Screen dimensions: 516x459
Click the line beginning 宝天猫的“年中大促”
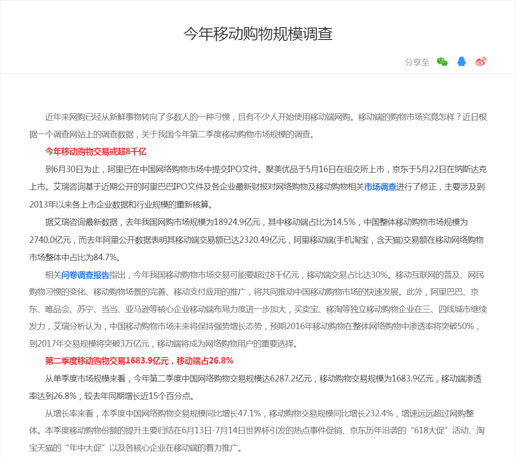[x=137, y=448]
